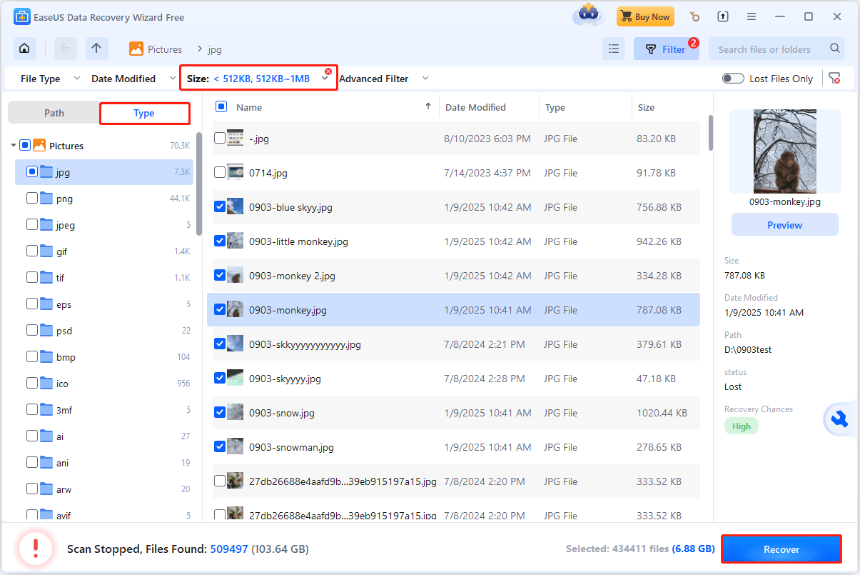Switch to the Type tab
The width and height of the screenshot is (860, 575).
tap(144, 113)
